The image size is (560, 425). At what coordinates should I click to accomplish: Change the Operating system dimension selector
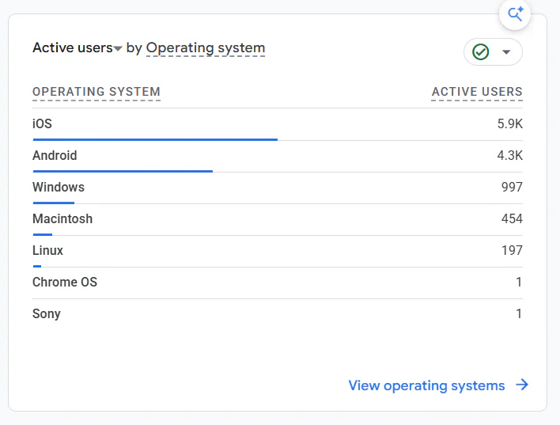(x=206, y=48)
